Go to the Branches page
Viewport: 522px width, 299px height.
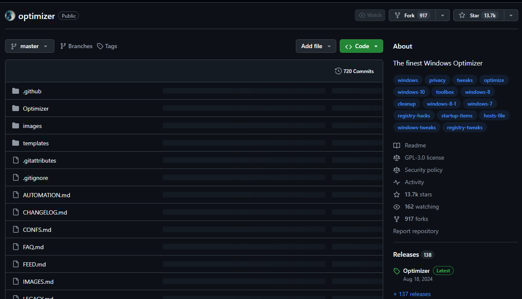pos(76,46)
